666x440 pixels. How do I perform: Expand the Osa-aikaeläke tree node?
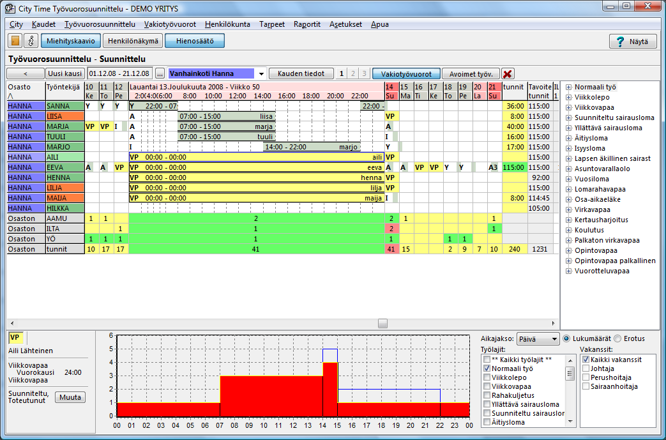[x=569, y=199]
